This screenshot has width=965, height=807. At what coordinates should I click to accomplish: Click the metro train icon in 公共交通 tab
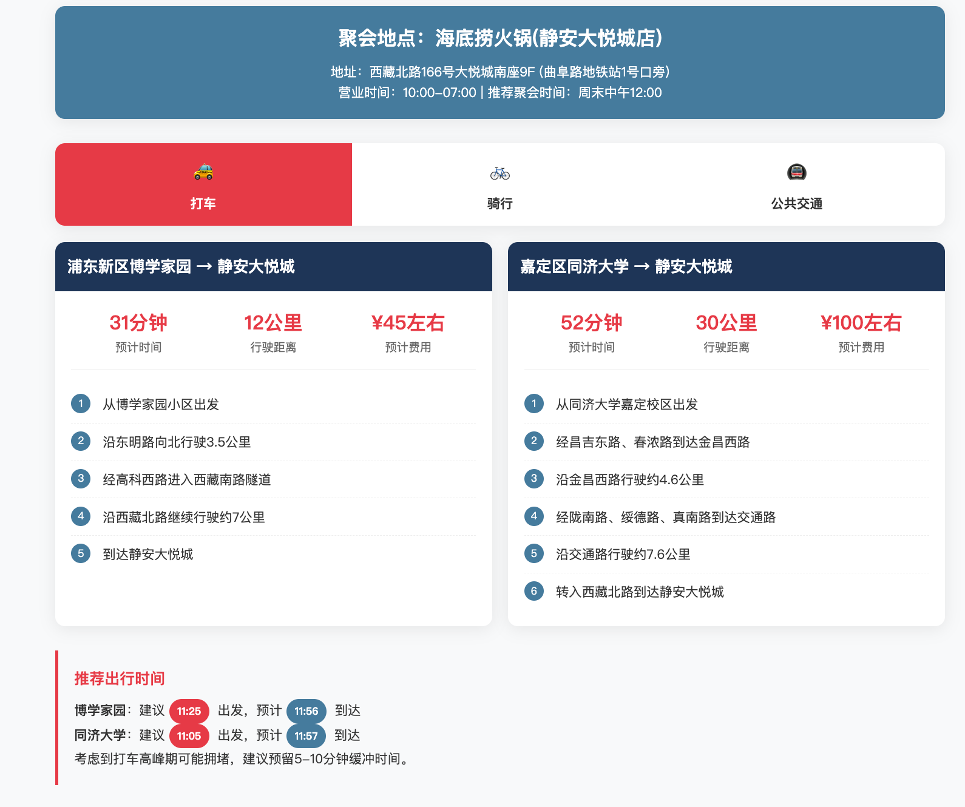click(796, 172)
